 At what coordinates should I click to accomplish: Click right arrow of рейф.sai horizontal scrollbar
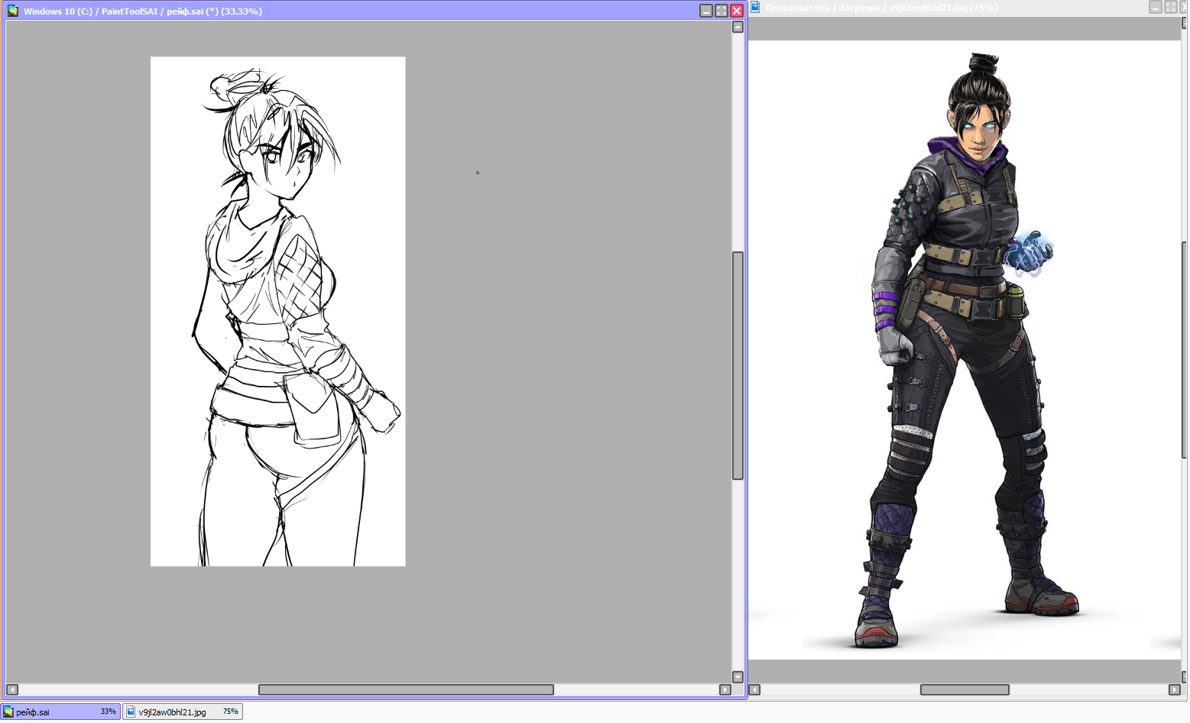coord(725,689)
